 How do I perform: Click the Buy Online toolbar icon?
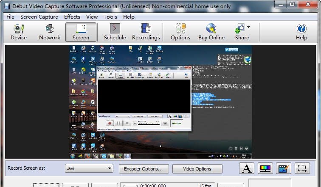211,32
